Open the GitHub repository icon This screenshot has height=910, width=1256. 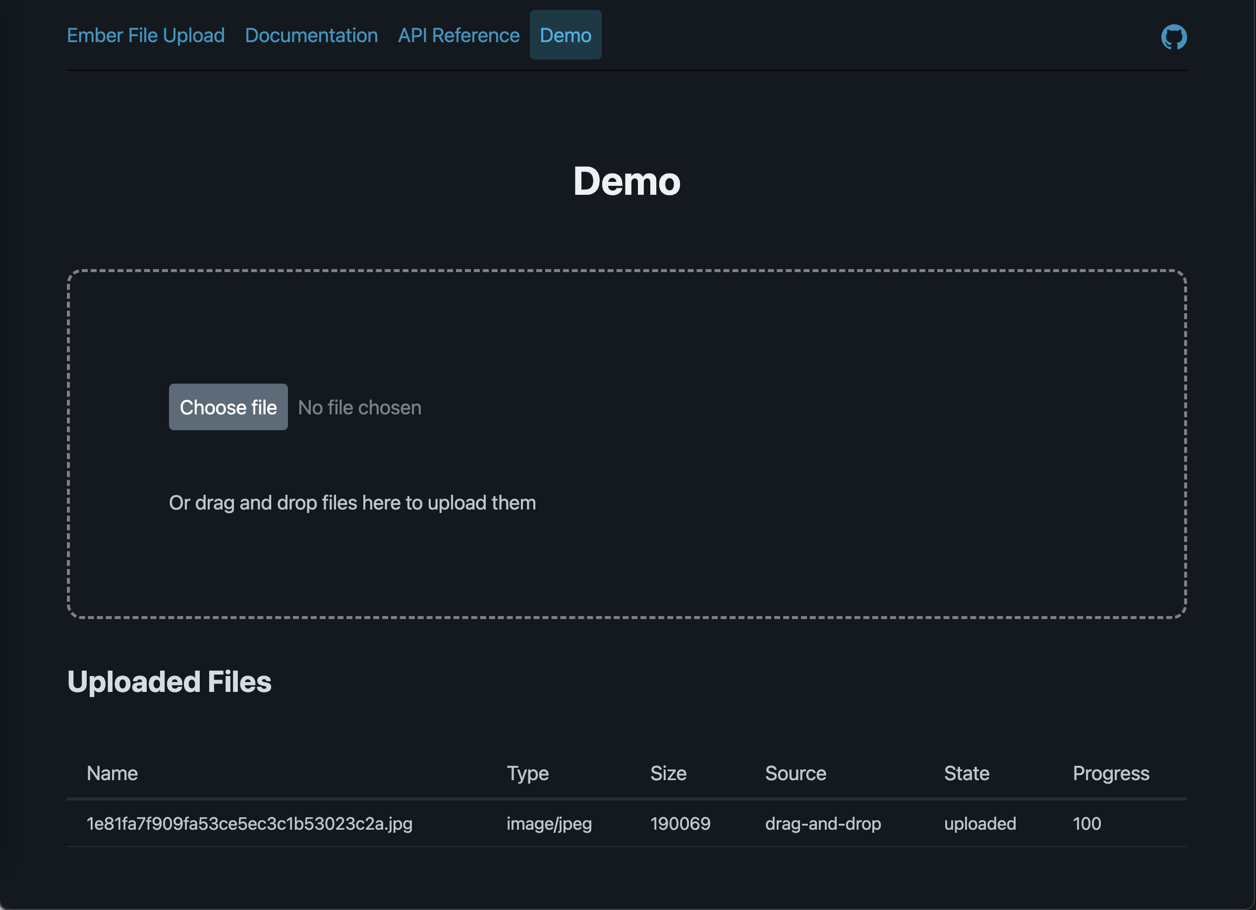1174,36
